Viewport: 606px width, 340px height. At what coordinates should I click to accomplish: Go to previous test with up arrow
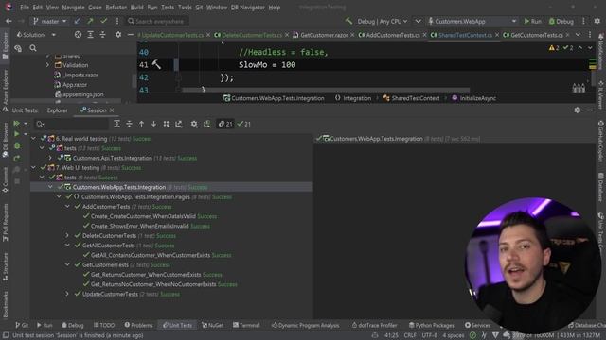141,124
